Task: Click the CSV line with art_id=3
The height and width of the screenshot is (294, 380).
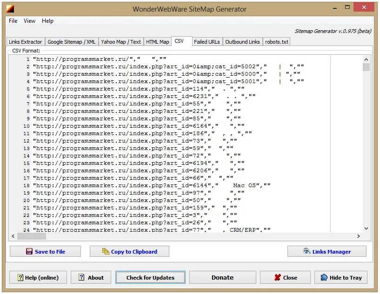Action: click(x=135, y=215)
